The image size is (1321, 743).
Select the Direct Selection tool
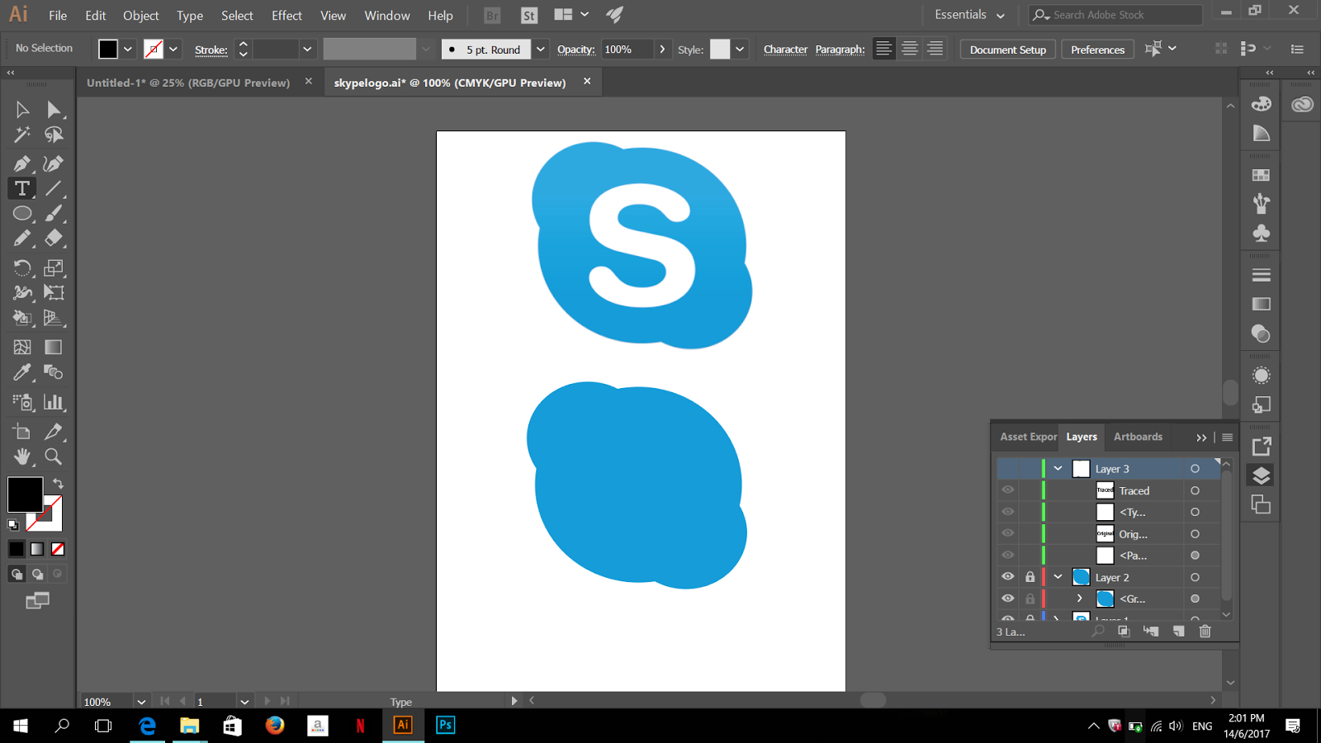coord(54,110)
